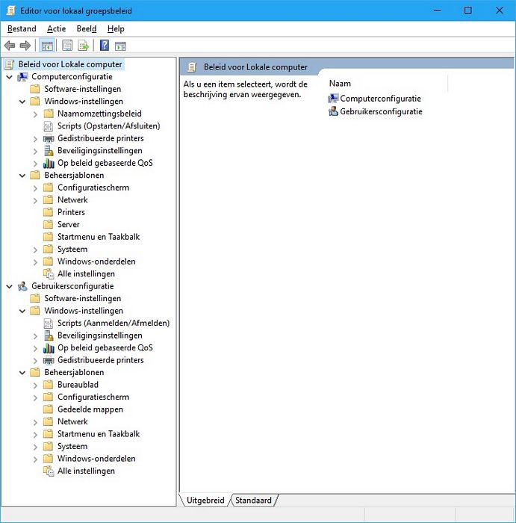Click the Export list toolbar icon

tap(84, 46)
